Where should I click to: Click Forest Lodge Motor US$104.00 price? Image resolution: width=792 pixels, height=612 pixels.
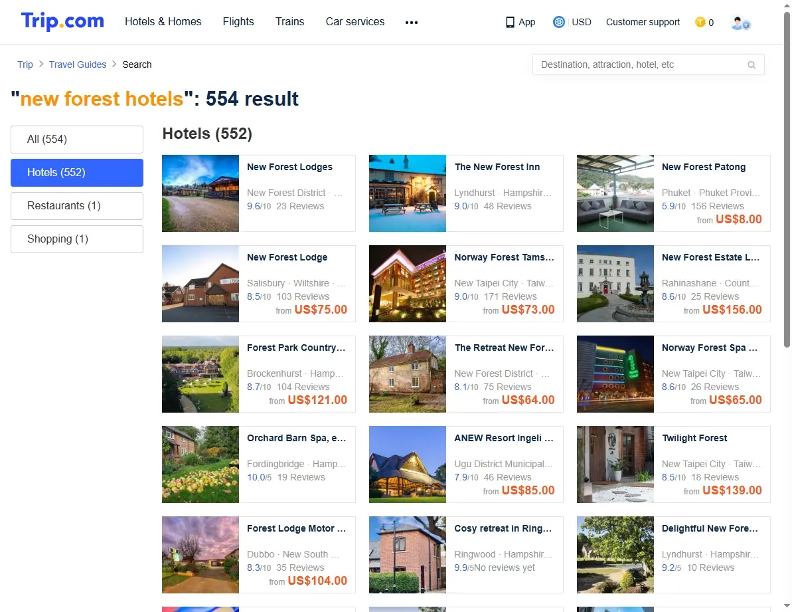(317, 581)
